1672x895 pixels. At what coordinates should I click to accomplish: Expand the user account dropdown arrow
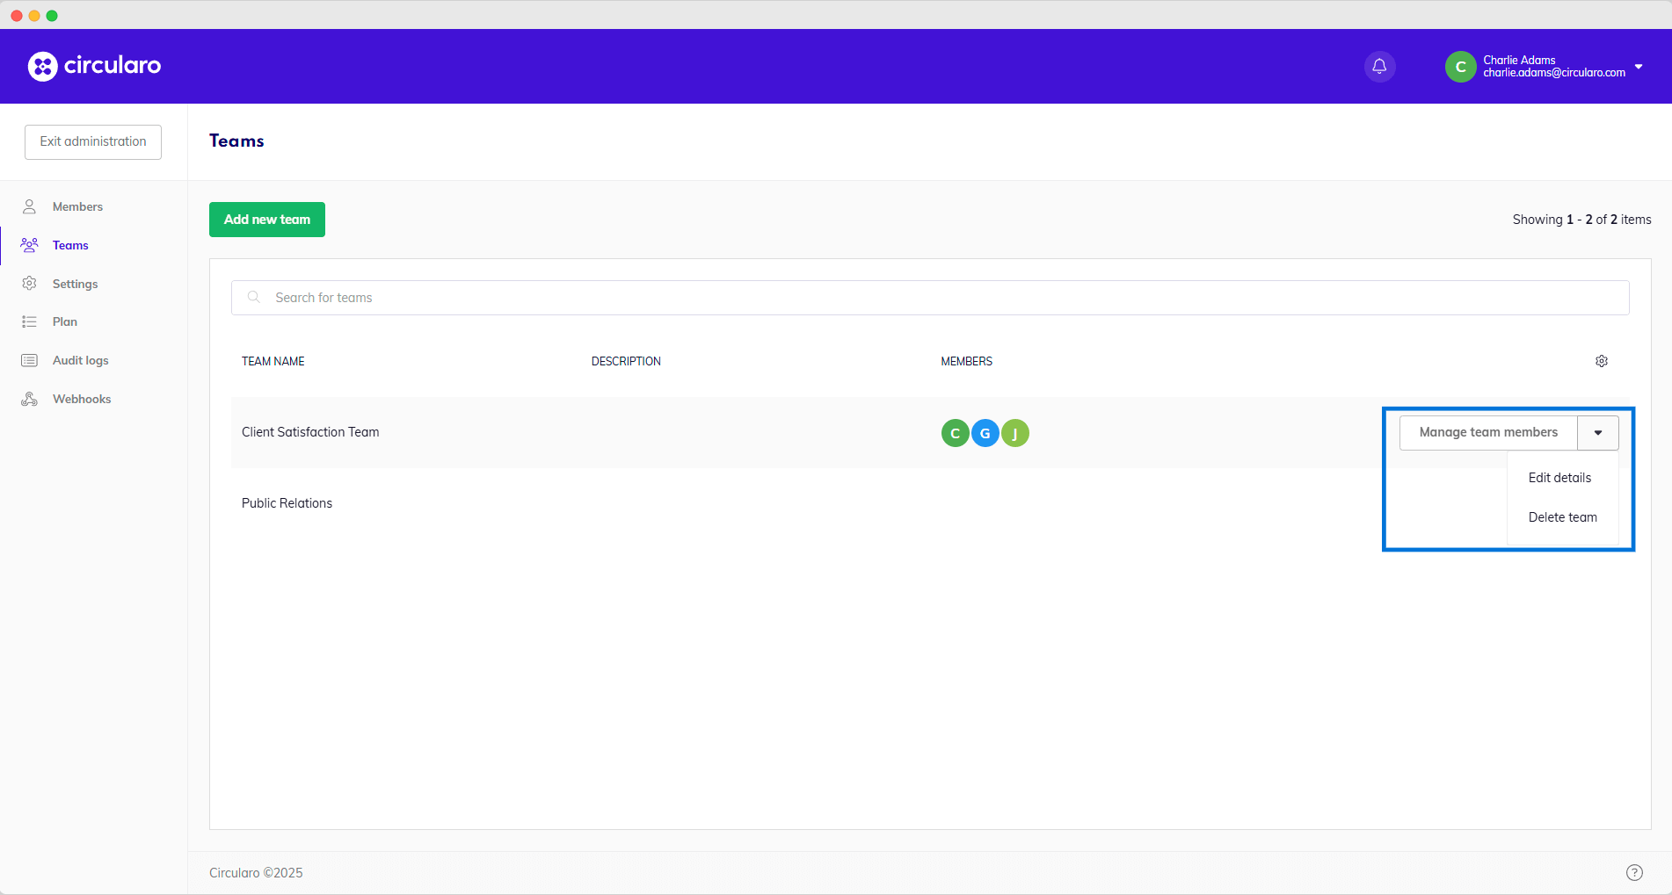pyautogui.click(x=1638, y=67)
